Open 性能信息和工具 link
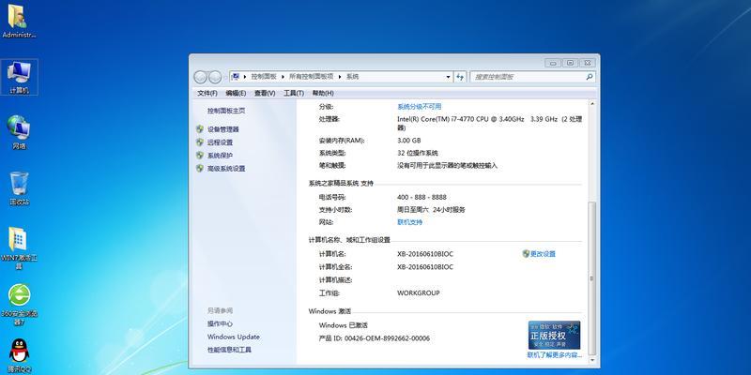This screenshot has height=375, width=751. pos(229,350)
